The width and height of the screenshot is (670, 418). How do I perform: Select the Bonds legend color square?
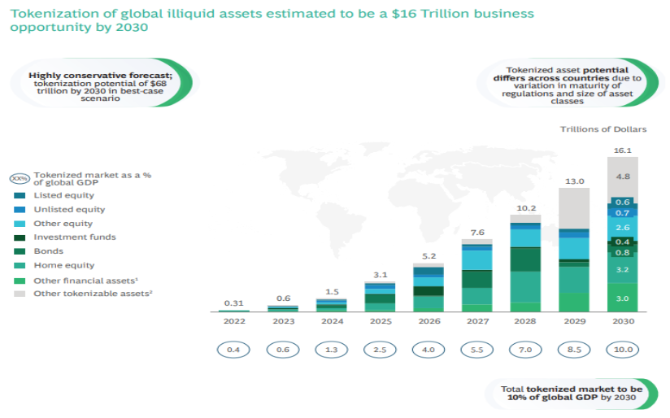tap(20, 251)
